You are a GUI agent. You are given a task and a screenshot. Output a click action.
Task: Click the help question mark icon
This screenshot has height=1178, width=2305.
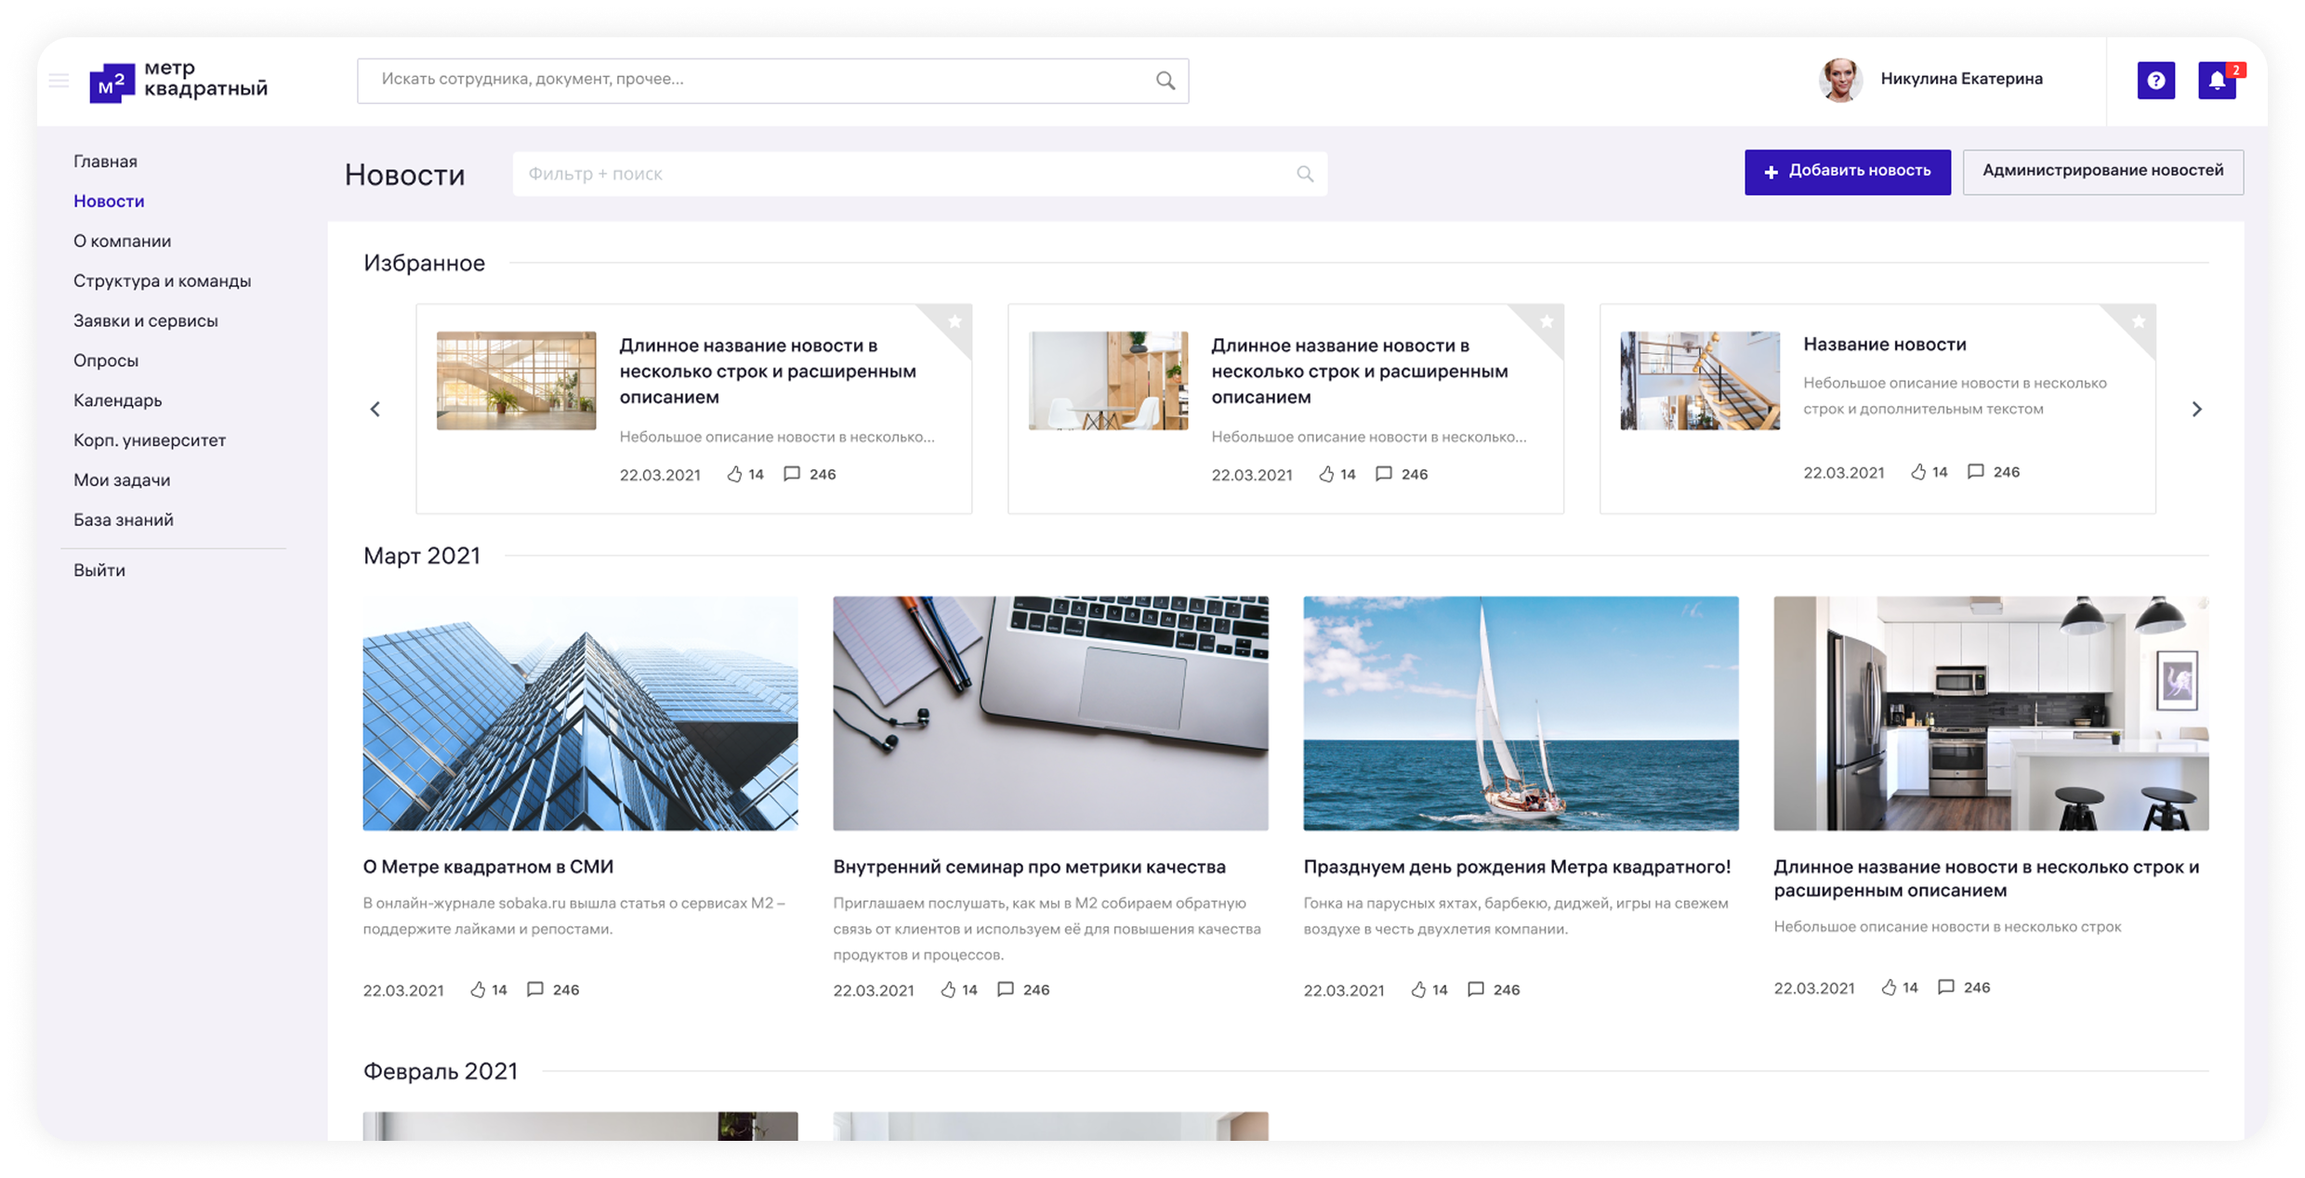2155,81
